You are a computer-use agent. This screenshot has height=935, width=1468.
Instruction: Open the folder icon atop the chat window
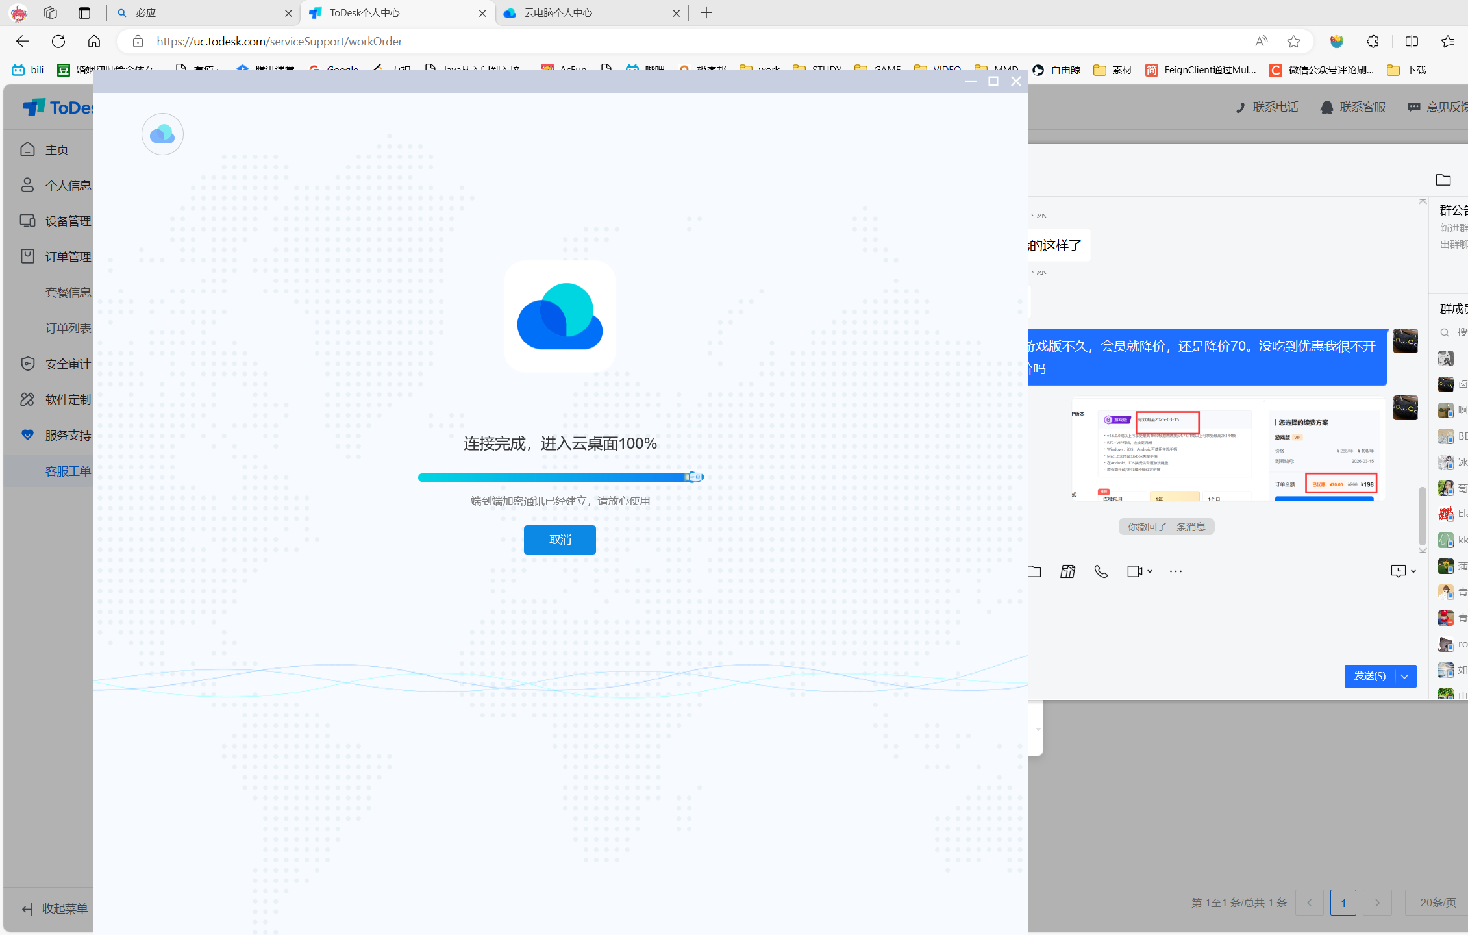(1443, 180)
